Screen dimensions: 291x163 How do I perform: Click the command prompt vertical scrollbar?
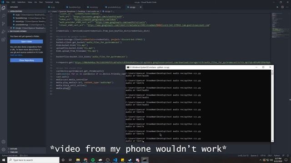272,105
